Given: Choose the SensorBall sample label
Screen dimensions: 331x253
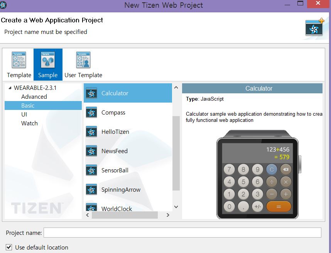Looking at the screenshot, I should 115,170.
